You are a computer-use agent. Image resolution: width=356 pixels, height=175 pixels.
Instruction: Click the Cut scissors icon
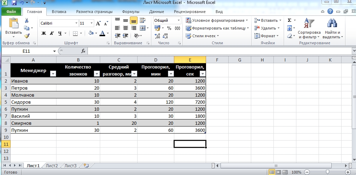pyautogui.click(x=27, y=21)
